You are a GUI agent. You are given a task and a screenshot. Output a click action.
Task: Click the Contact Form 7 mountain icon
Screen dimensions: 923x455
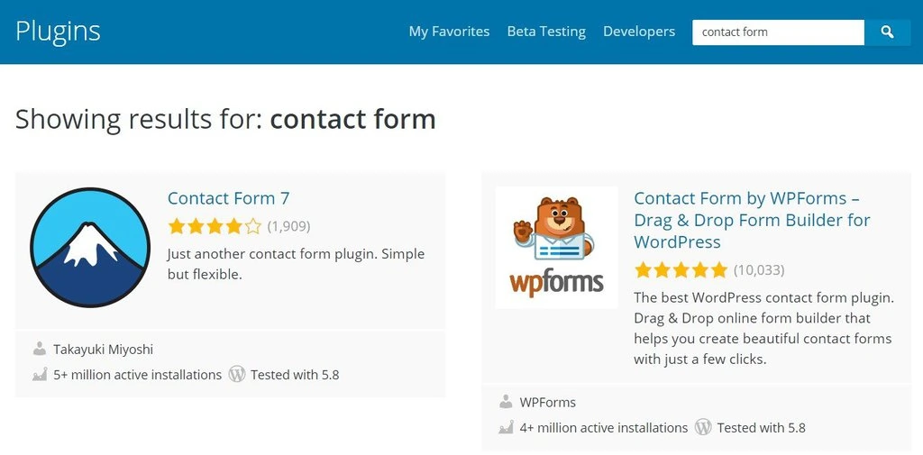(89, 248)
